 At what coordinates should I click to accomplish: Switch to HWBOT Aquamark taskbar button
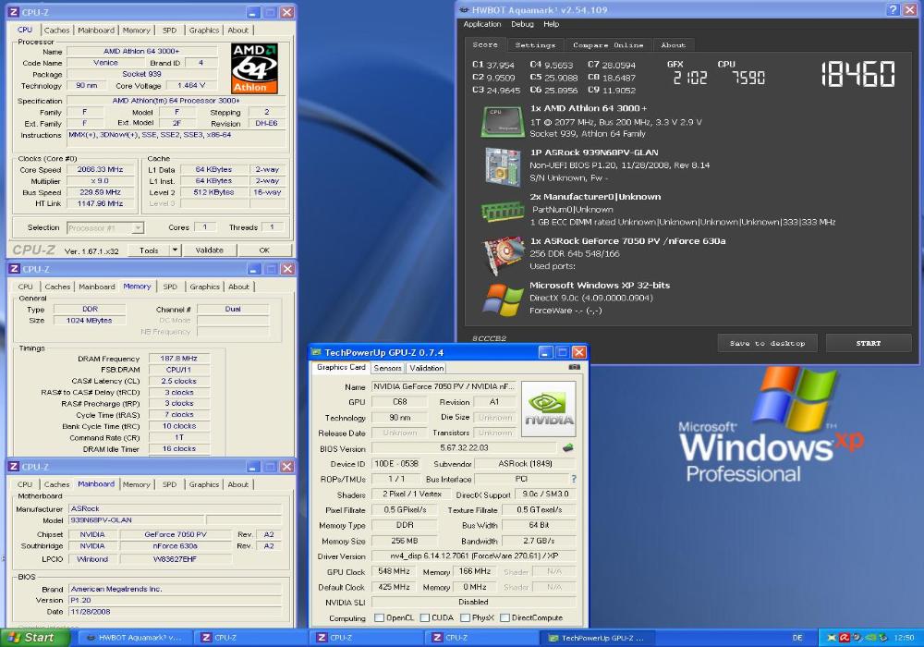(134, 638)
